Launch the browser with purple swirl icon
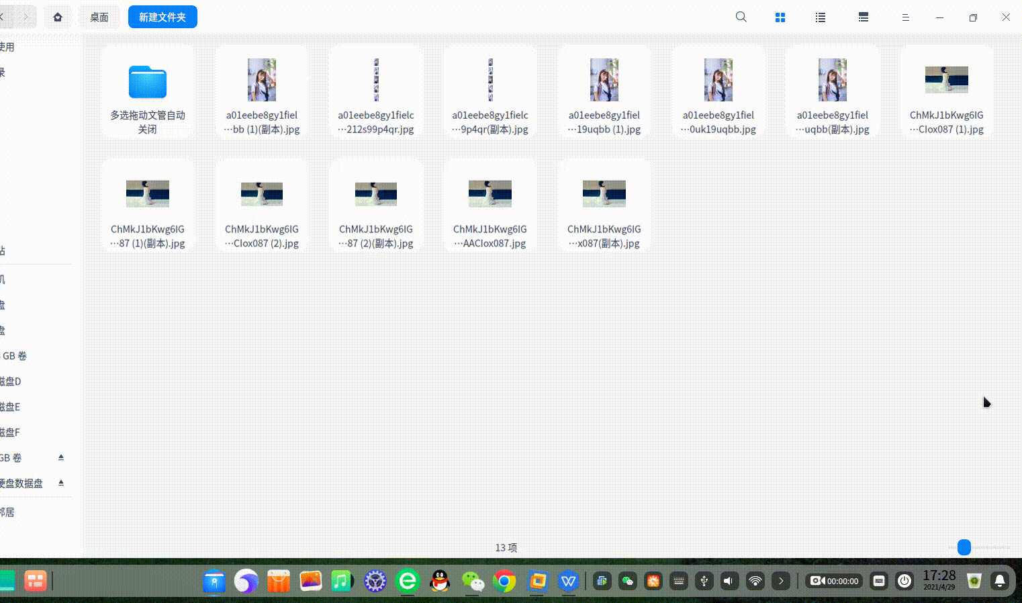This screenshot has height=603, width=1022. 246,581
